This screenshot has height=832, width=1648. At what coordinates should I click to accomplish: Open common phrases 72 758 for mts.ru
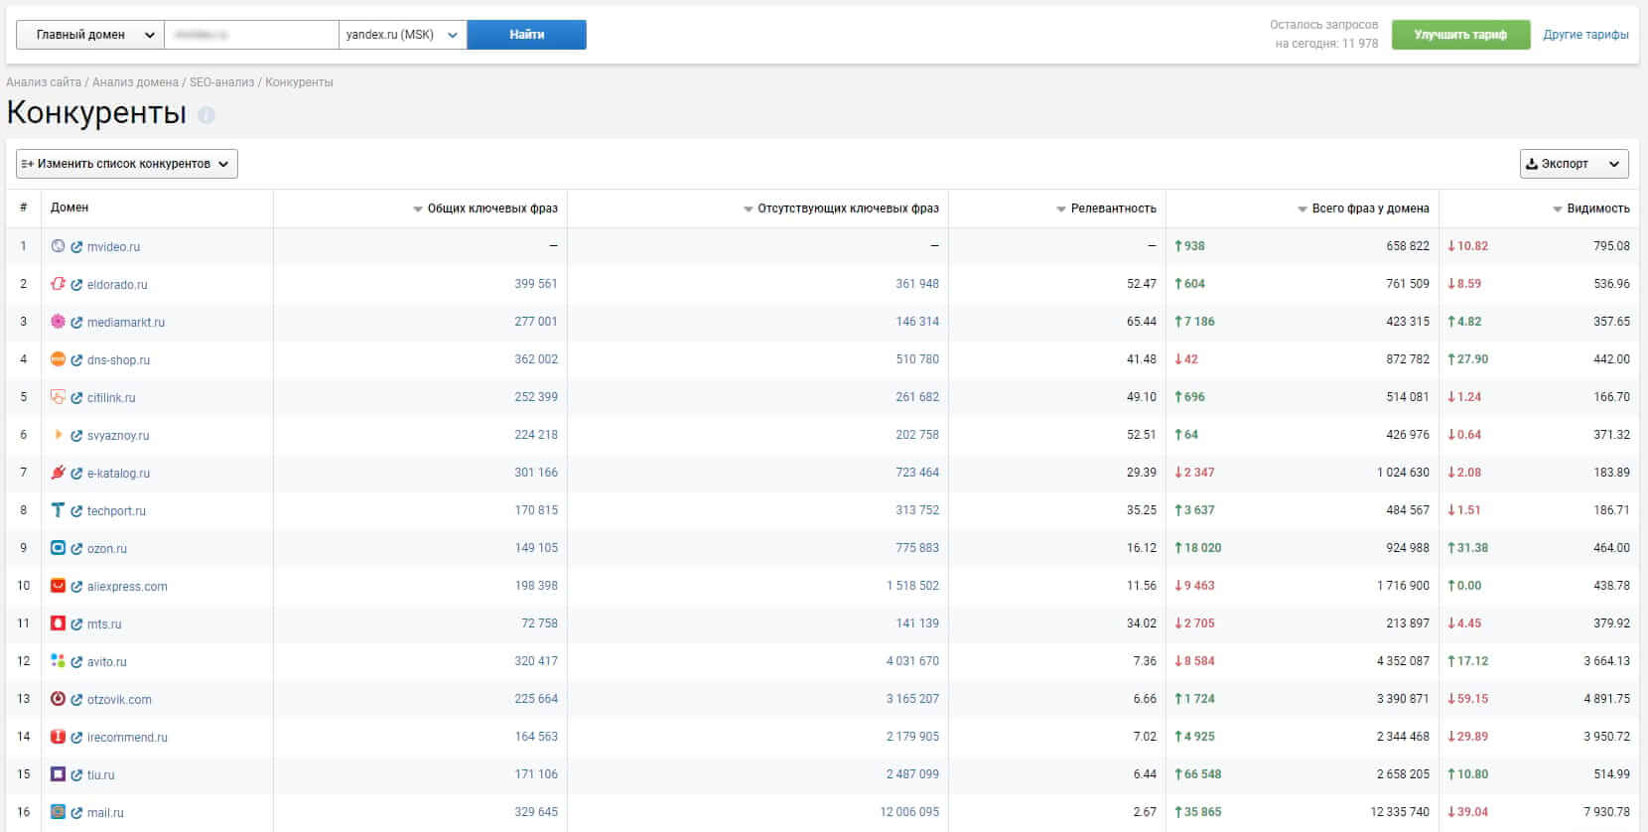[540, 624]
